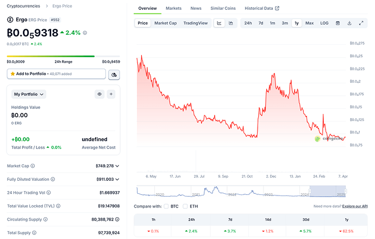Select 3m time range
The image size is (375, 239).
pos(285,23)
